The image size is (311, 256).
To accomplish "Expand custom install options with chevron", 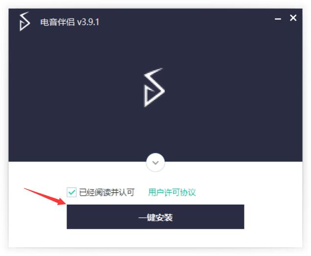I will pos(155,163).
